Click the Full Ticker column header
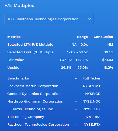118x131 pixels. (x=91, y=78)
